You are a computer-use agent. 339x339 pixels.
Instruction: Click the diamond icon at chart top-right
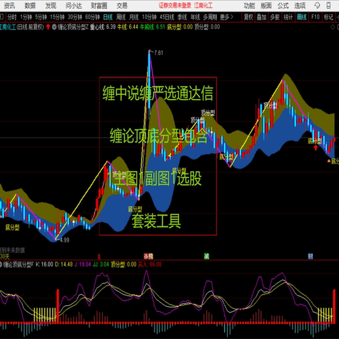pyautogui.click(x=332, y=27)
